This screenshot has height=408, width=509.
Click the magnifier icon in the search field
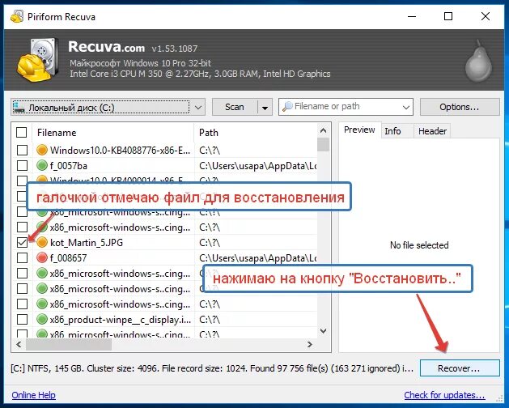(287, 107)
